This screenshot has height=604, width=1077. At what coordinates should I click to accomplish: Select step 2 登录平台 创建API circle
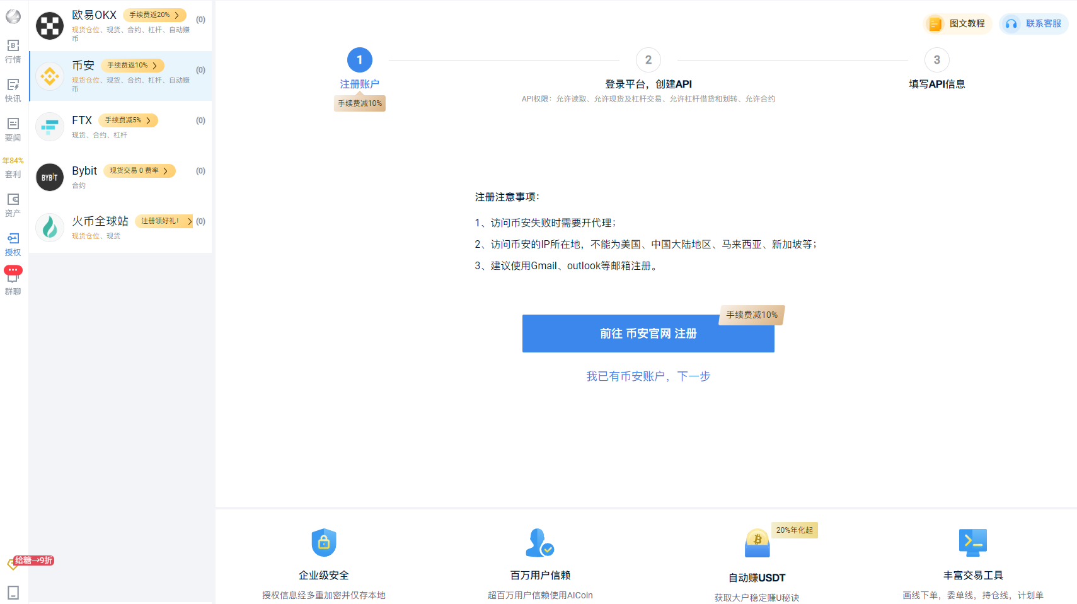click(x=648, y=60)
